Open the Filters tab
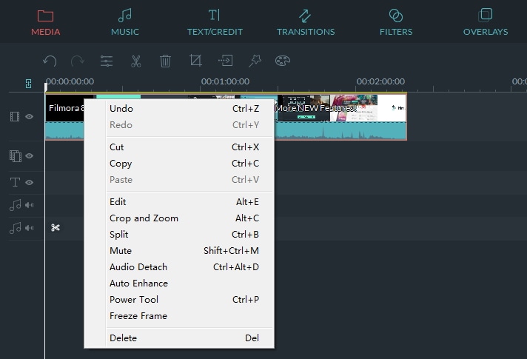 (395, 22)
